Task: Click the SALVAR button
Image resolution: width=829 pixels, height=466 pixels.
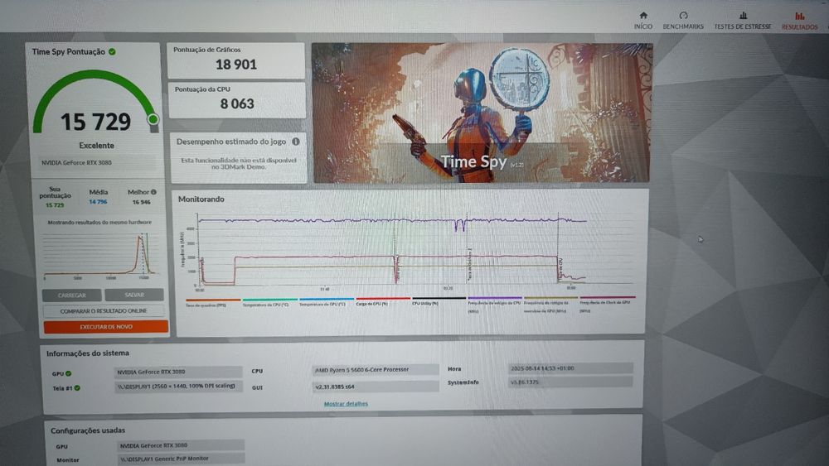Action: point(134,295)
